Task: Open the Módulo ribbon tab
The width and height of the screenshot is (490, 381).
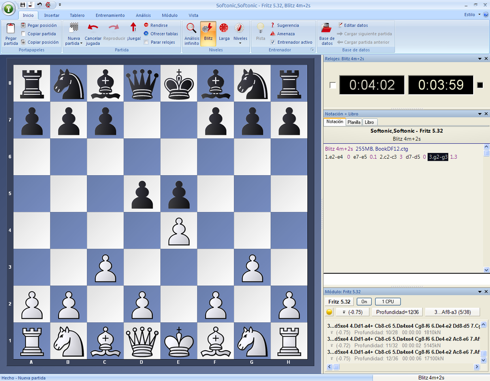Action: [x=170, y=15]
